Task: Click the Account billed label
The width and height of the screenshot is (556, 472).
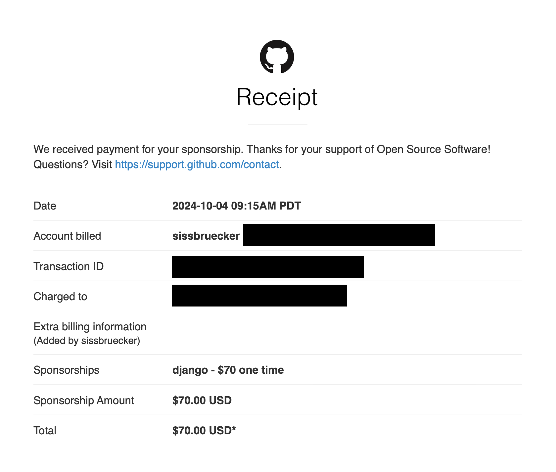Action: pos(67,236)
